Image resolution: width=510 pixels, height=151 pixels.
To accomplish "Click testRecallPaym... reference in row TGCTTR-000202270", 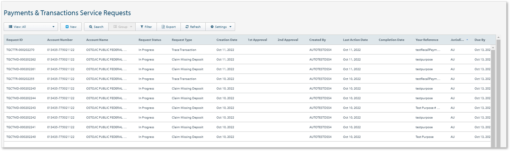I will coord(428,50).
